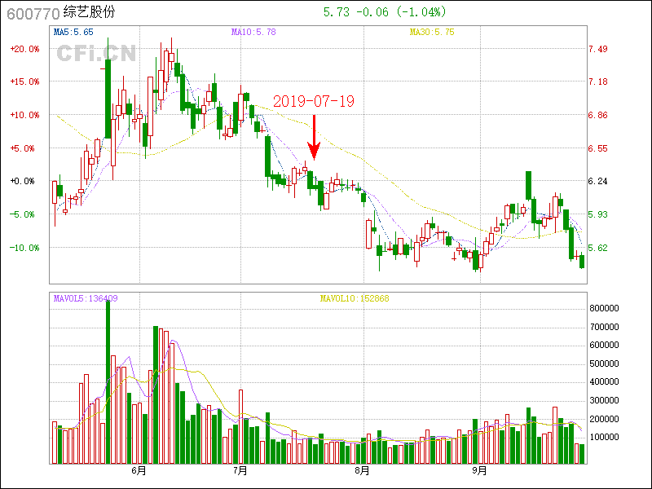Click the MA30:5.75 indicator label
652x489 pixels.
click(x=432, y=32)
